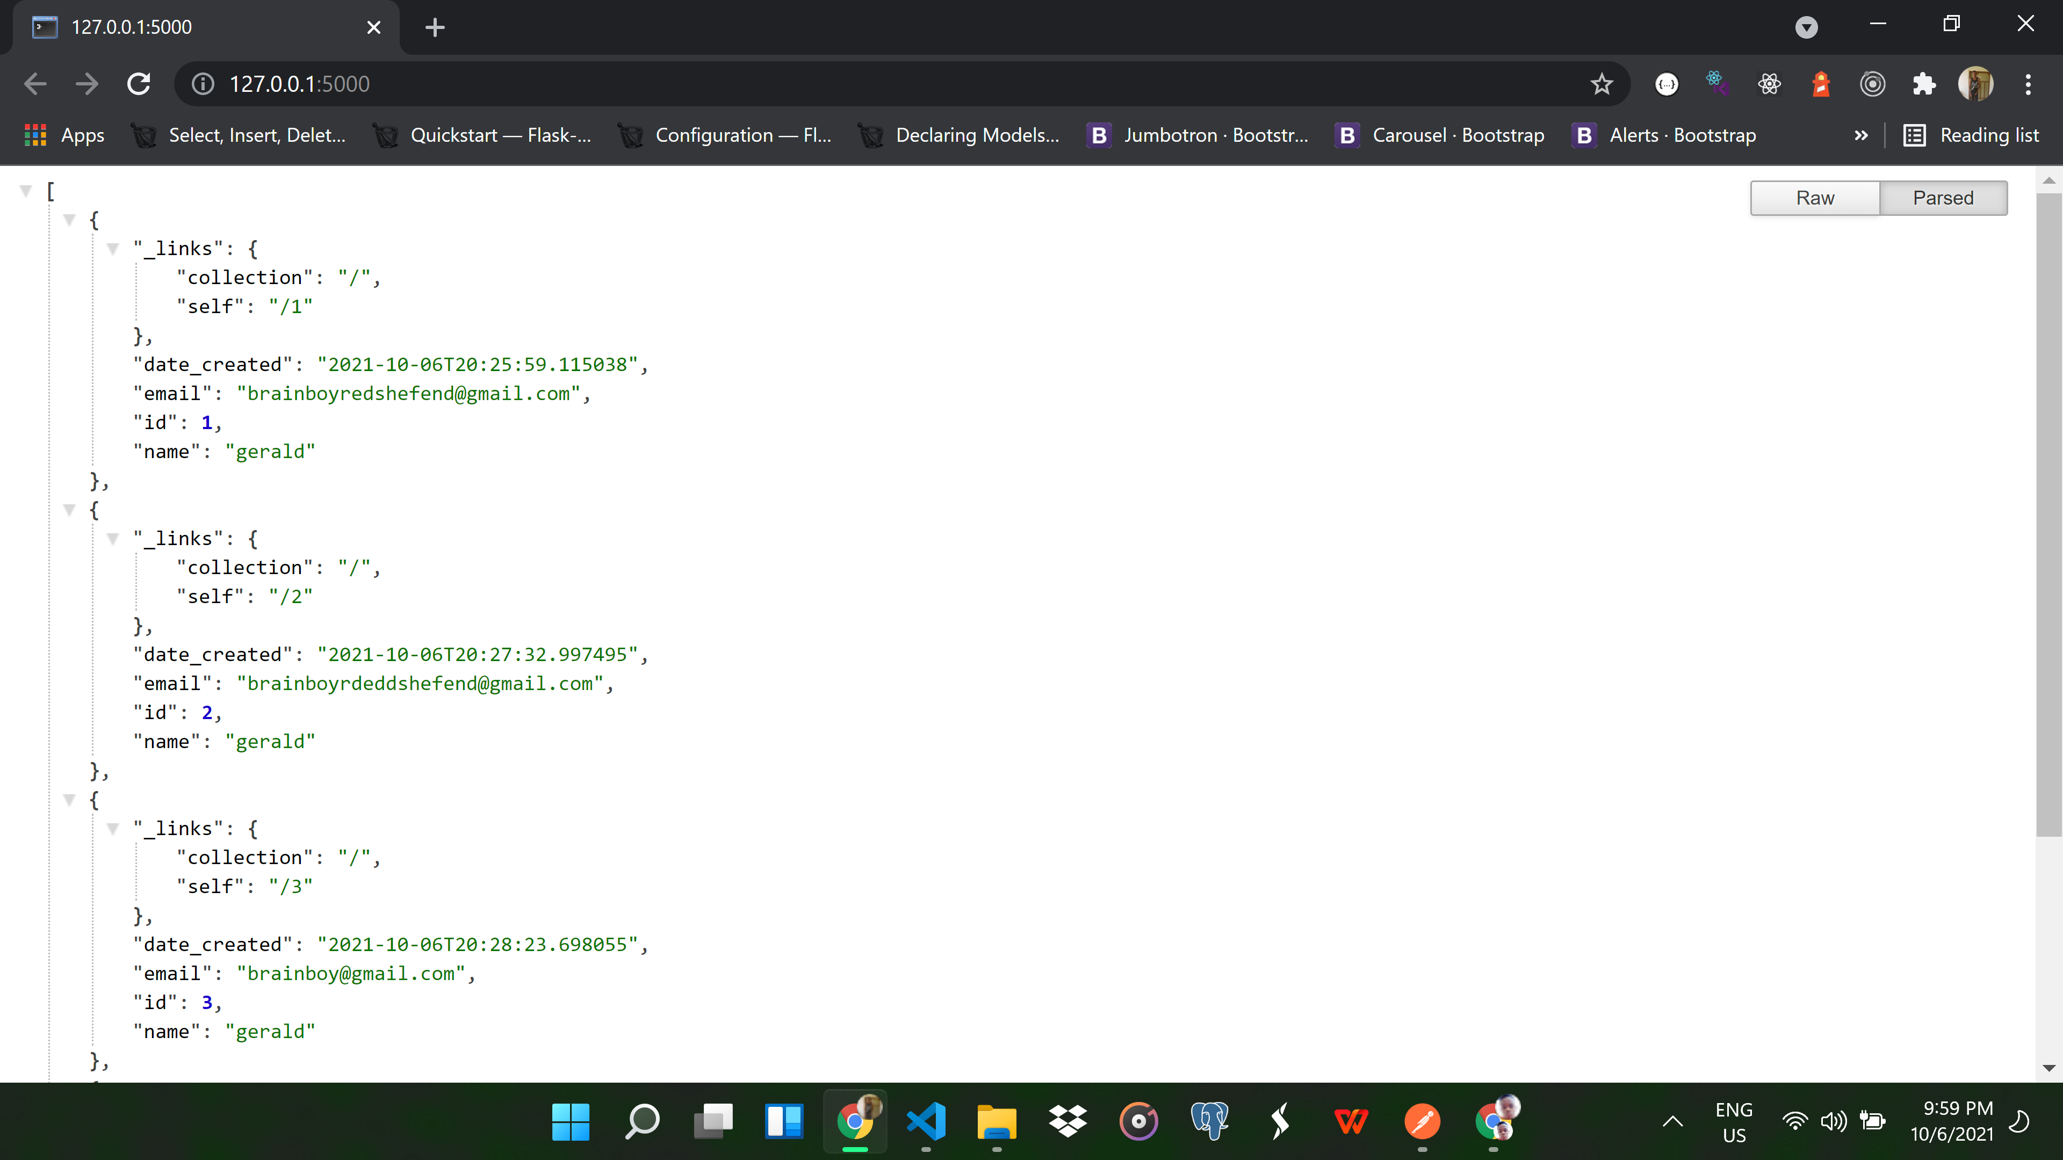This screenshot has width=2063, height=1160.
Task: Open Visual Studio Code from the taskbar
Action: tap(927, 1121)
